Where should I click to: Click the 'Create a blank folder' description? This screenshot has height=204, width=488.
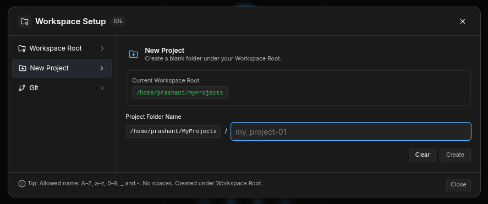click(213, 58)
